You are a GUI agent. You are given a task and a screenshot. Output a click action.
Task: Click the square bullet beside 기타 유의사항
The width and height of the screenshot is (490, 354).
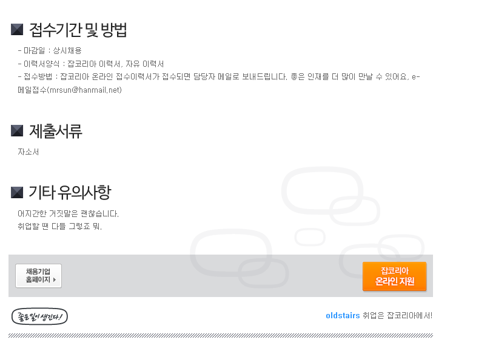click(x=17, y=193)
